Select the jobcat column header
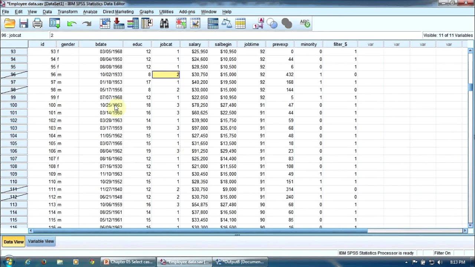Screen dimensions: 475x267 [166, 44]
